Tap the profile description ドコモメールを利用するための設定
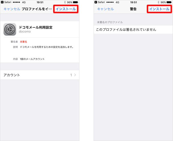Screen dimensions: 173x141 click(47, 47)
